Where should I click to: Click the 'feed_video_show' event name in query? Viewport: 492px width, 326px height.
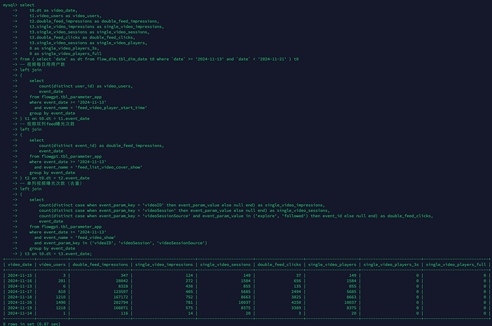point(96,238)
